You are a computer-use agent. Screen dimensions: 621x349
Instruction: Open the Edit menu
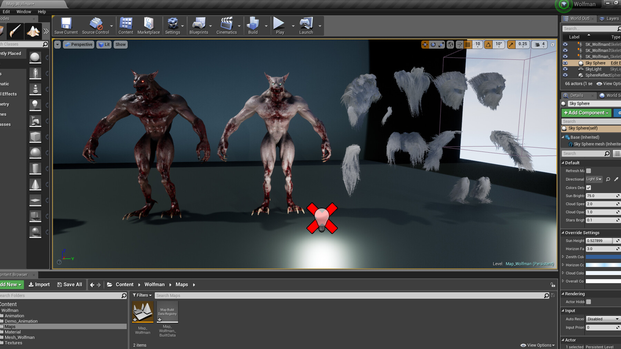(6, 12)
